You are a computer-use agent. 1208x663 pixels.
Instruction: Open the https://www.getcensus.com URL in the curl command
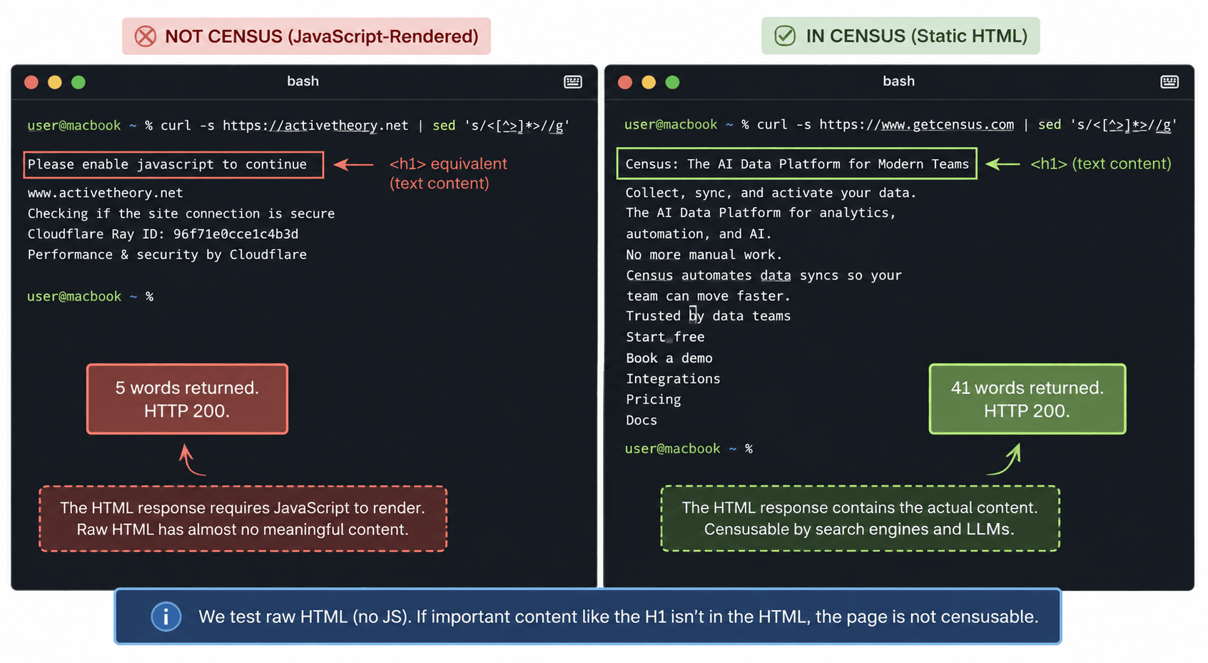click(916, 125)
